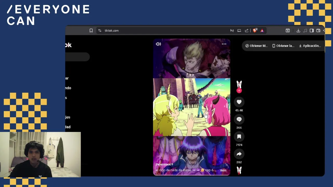Open the Brave Wallet icon
The image size is (333, 187).
tap(318, 31)
